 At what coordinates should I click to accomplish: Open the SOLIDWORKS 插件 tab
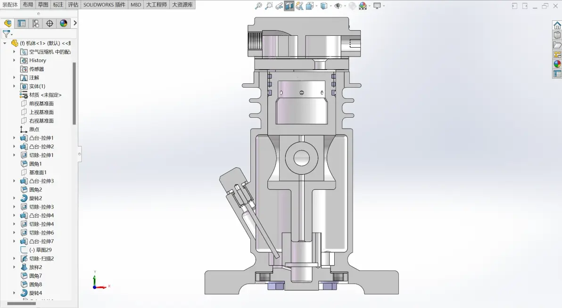point(104,5)
